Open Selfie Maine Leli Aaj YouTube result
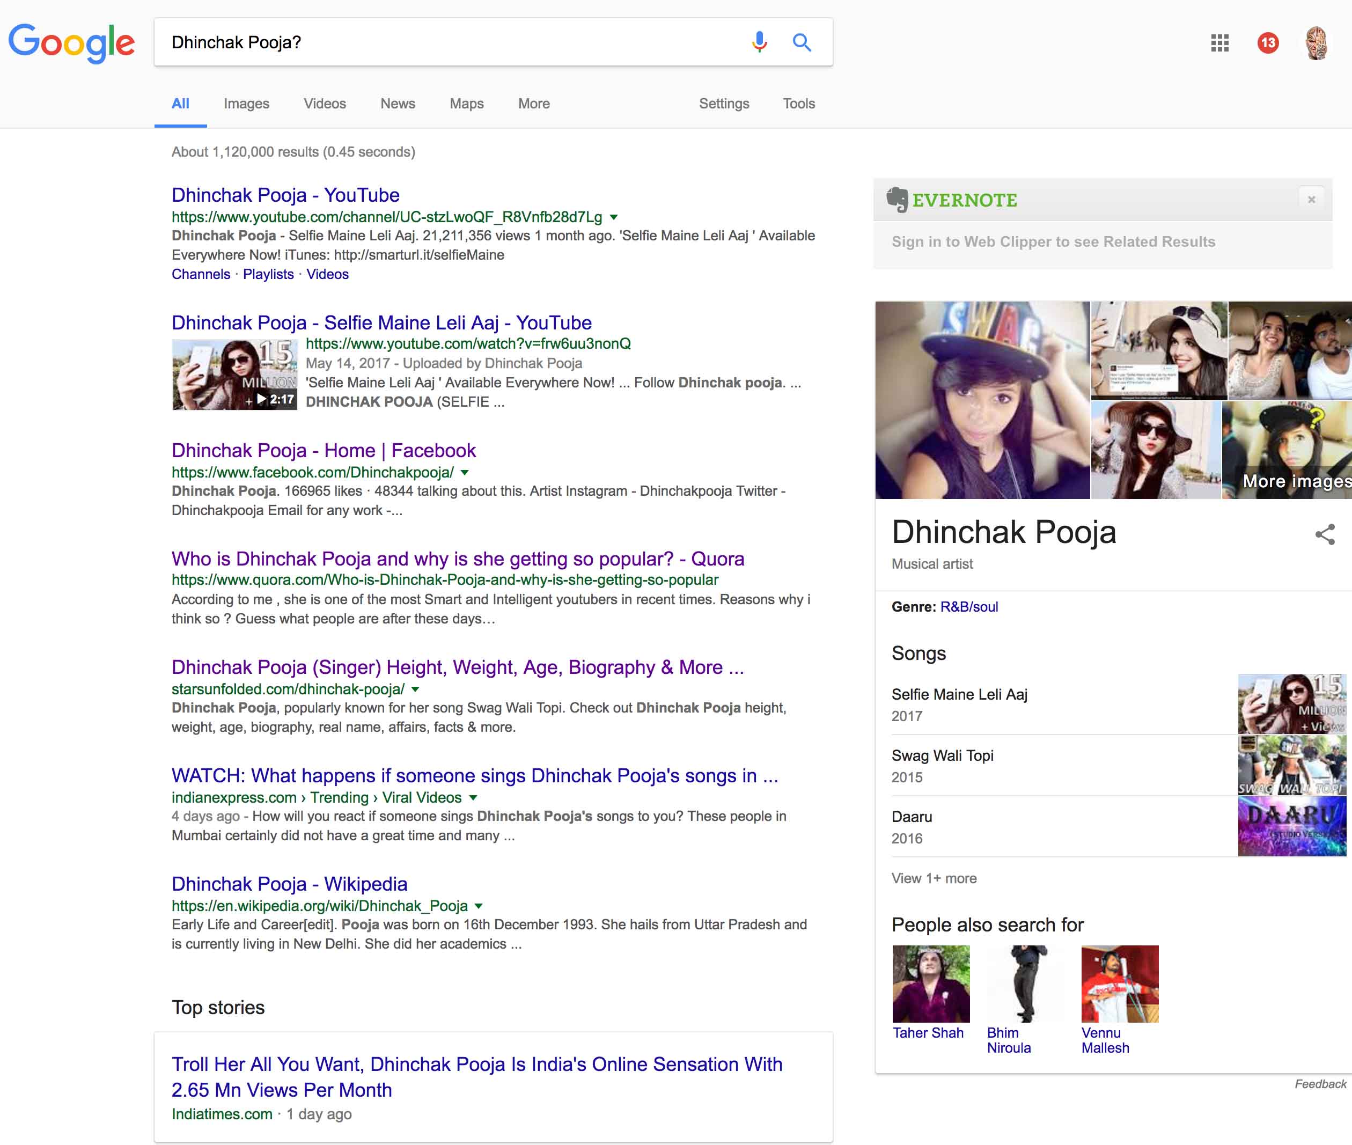1352x1145 pixels. (381, 322)
